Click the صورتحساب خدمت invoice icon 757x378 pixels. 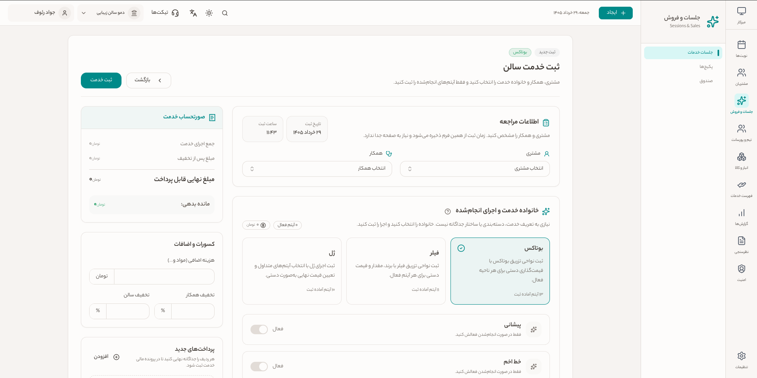tap(212, 118)
